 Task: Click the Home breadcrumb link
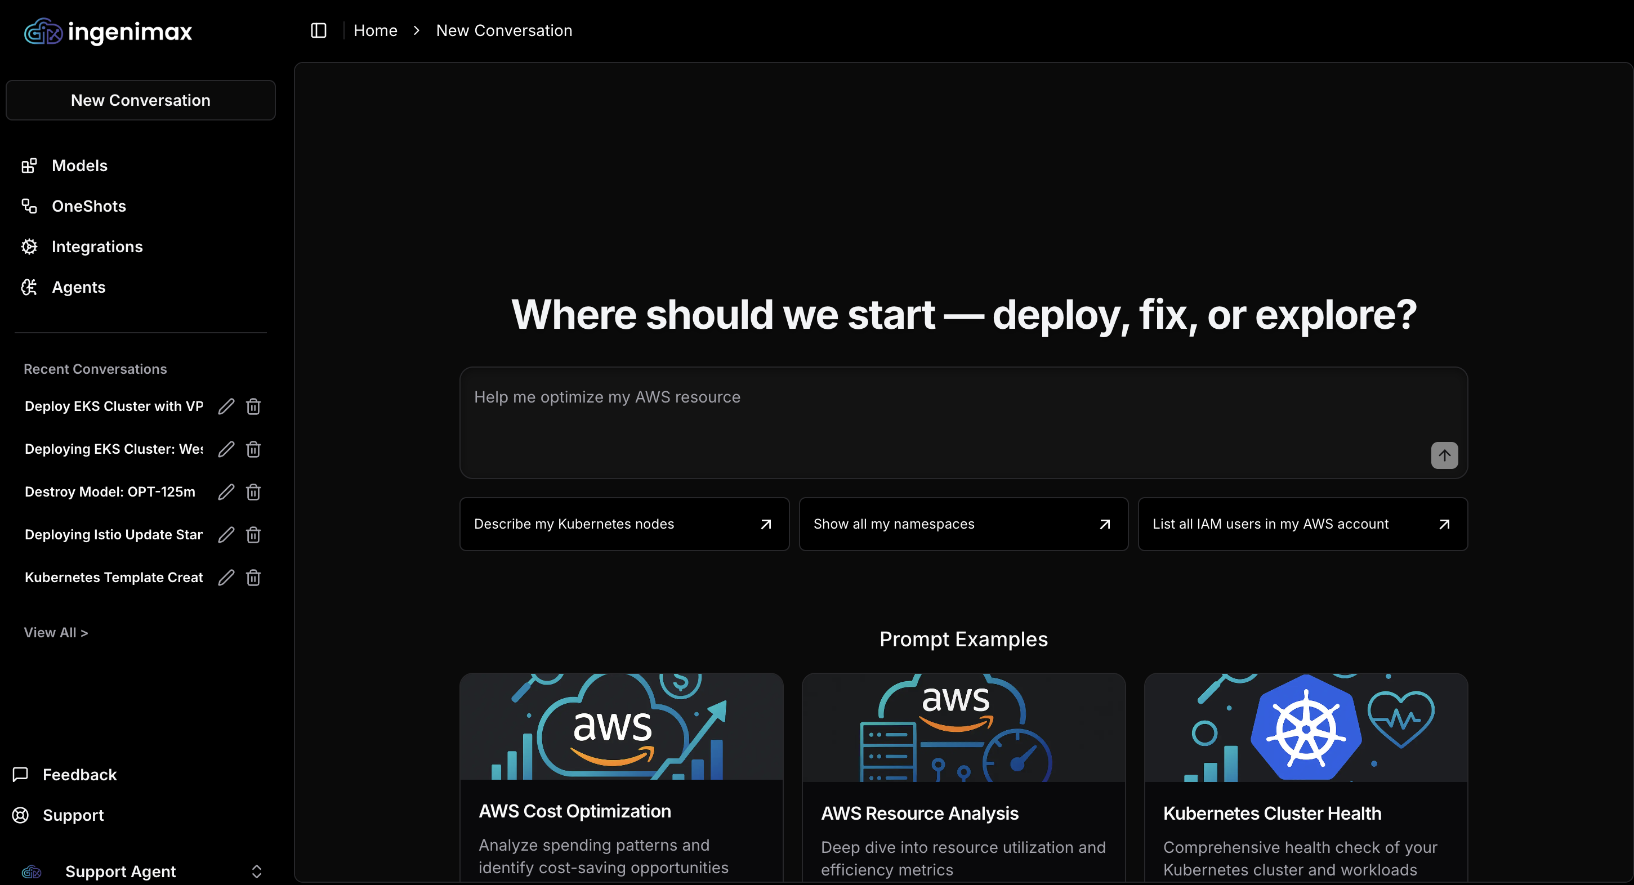[375, 30]
